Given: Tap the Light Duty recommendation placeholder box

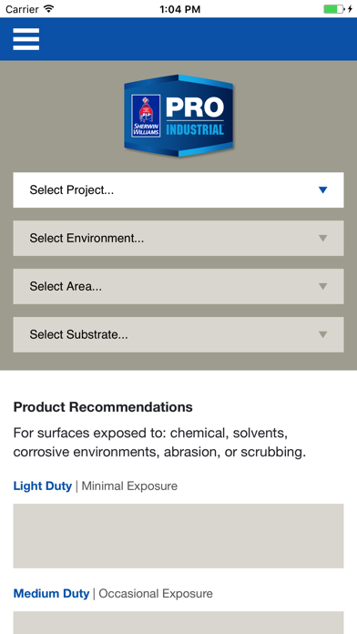Looking at the screenshot, I should coord(178,536).
